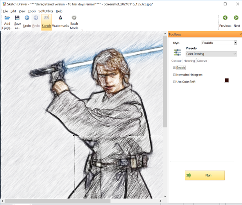The height and width of the screenshot is (205, 242).
Task: Open the File menu
Action: [x=5, y=11]
